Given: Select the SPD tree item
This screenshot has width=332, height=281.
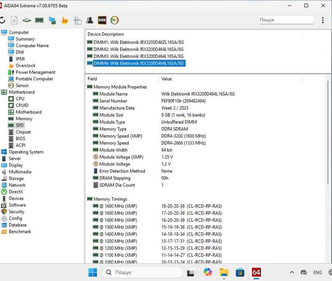Looking at the screenshot, I should click(20, 125).
